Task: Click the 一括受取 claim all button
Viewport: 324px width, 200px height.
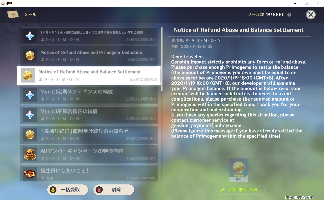Action: 68,190
